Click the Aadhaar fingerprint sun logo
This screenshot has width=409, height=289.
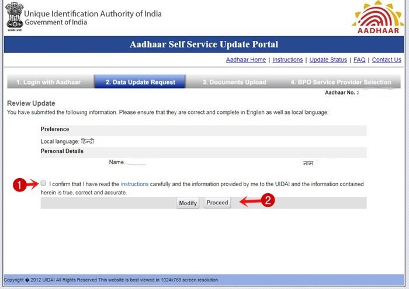click(378, 18)
